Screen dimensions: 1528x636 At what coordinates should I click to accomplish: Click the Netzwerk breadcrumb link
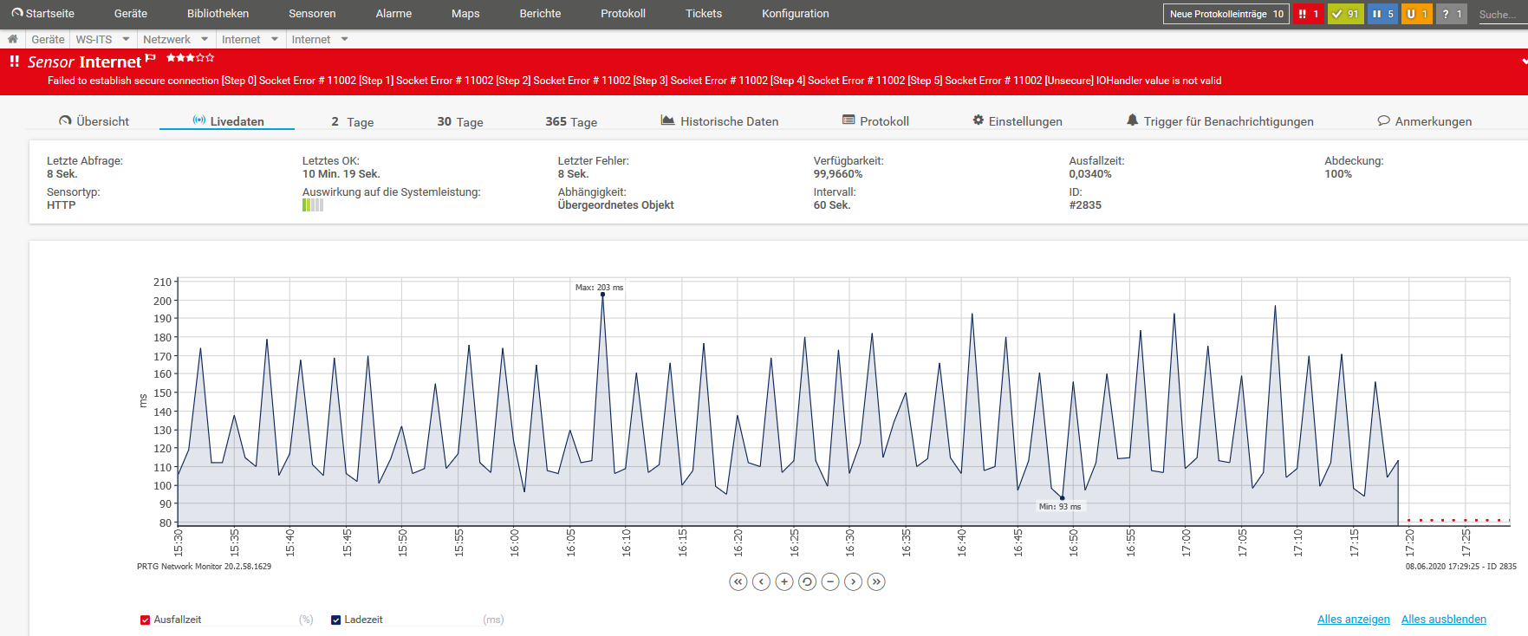pos(166,39)
